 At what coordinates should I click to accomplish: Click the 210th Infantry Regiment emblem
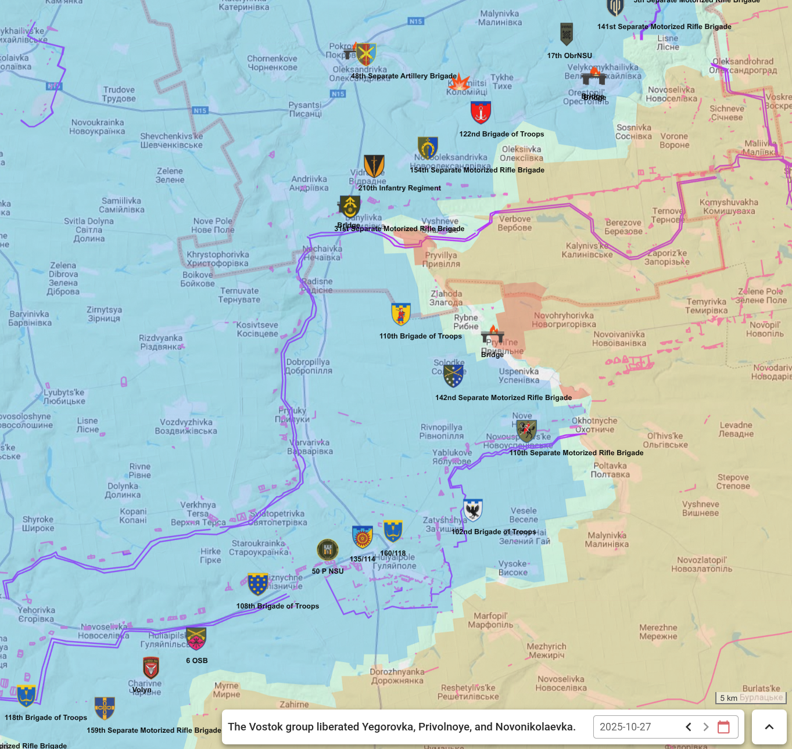pyautogui.click(x=374, y=166)
